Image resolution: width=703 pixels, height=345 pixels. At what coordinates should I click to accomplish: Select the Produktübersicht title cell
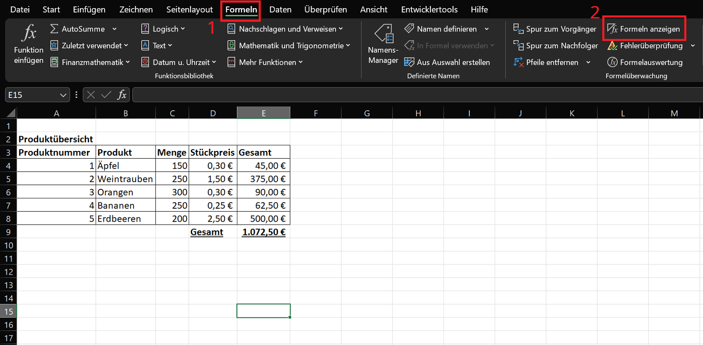pos(56,139)
